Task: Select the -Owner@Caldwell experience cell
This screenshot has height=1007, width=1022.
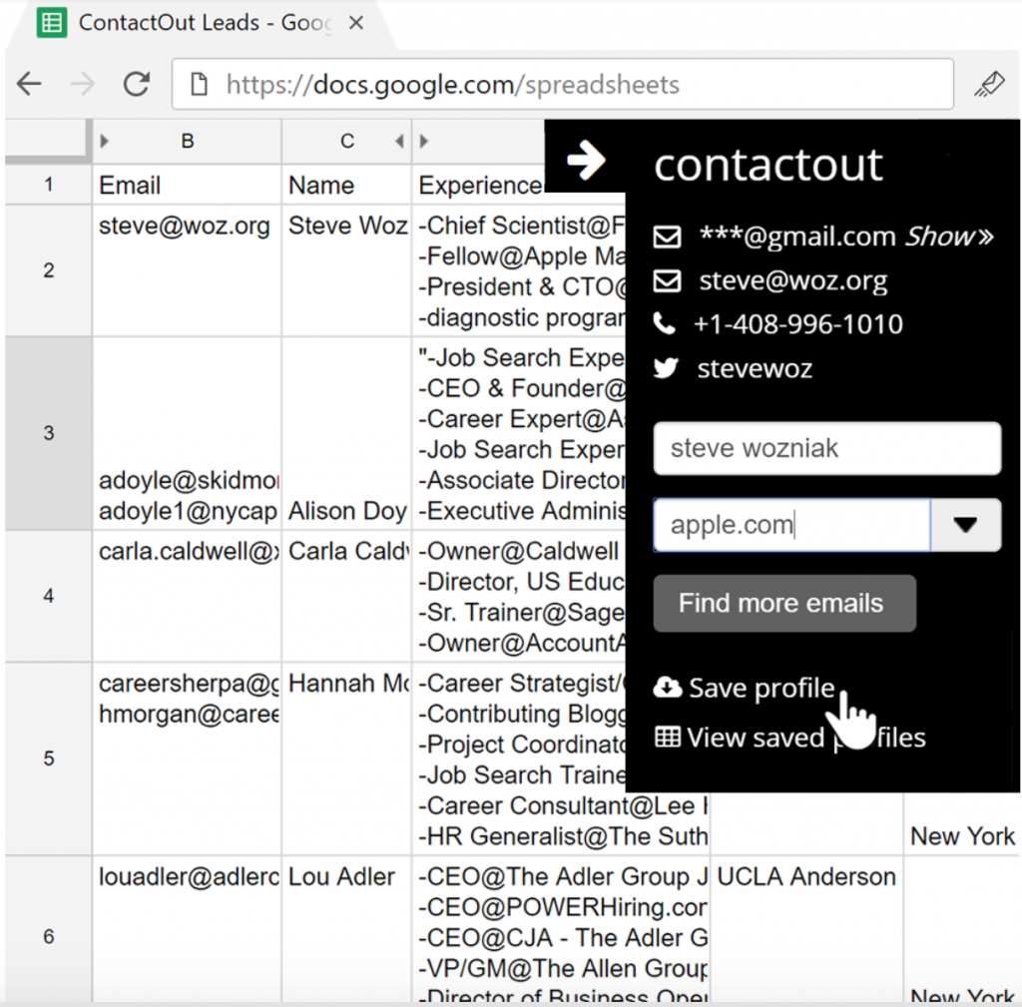Action: point(519,596)
